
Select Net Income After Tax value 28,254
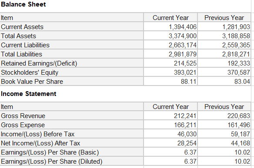pyautogui.click(x=187, y=143)
